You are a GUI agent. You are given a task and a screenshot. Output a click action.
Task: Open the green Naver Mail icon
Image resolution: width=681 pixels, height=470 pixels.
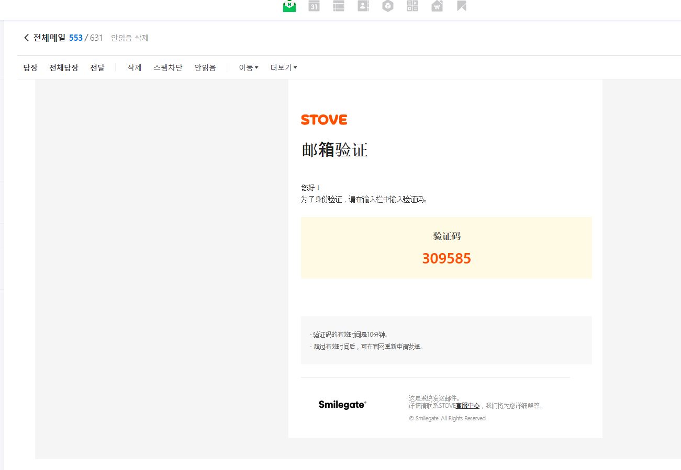coord(289,6)
